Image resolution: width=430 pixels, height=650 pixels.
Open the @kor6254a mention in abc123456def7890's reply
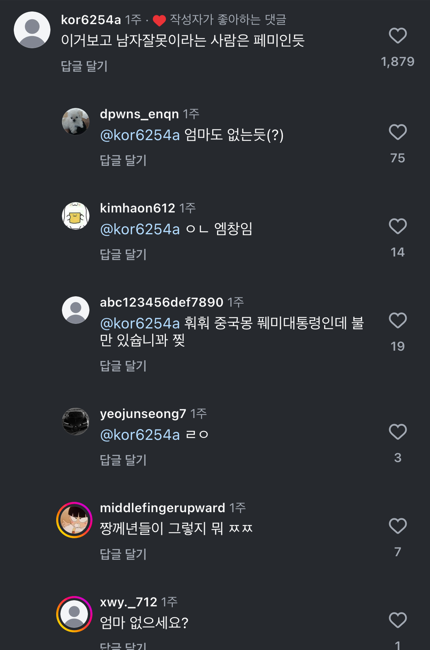pyautogui.click(x=140, y=323)
